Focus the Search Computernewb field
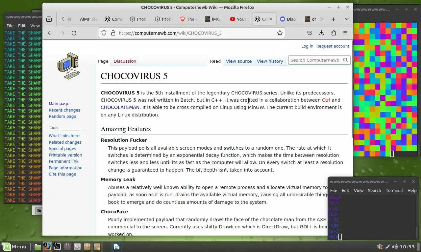The image size is (421, 252). [315, 60]
